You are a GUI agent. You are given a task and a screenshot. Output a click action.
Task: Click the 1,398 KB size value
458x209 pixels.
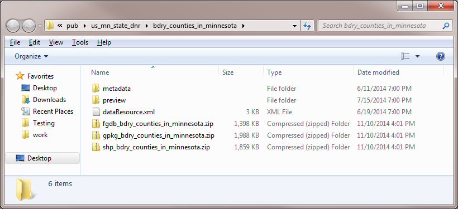(x=246, y=124)
